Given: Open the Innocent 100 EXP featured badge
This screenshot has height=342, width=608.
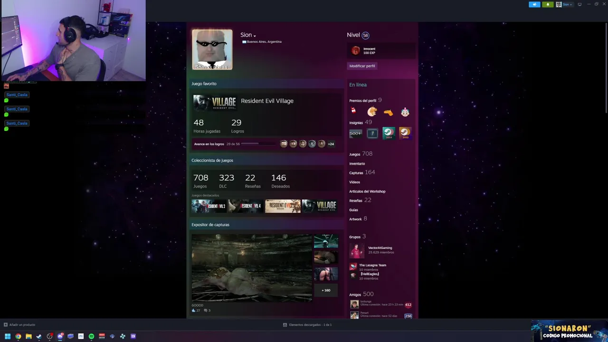Looking at the screenshot, I should [x=380, y=50].
